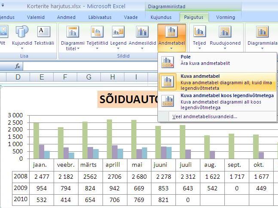Switch to the Andmed tab
Image resolution: width=278 pixels, height=208 pixels.
click(x=66, y=17)
